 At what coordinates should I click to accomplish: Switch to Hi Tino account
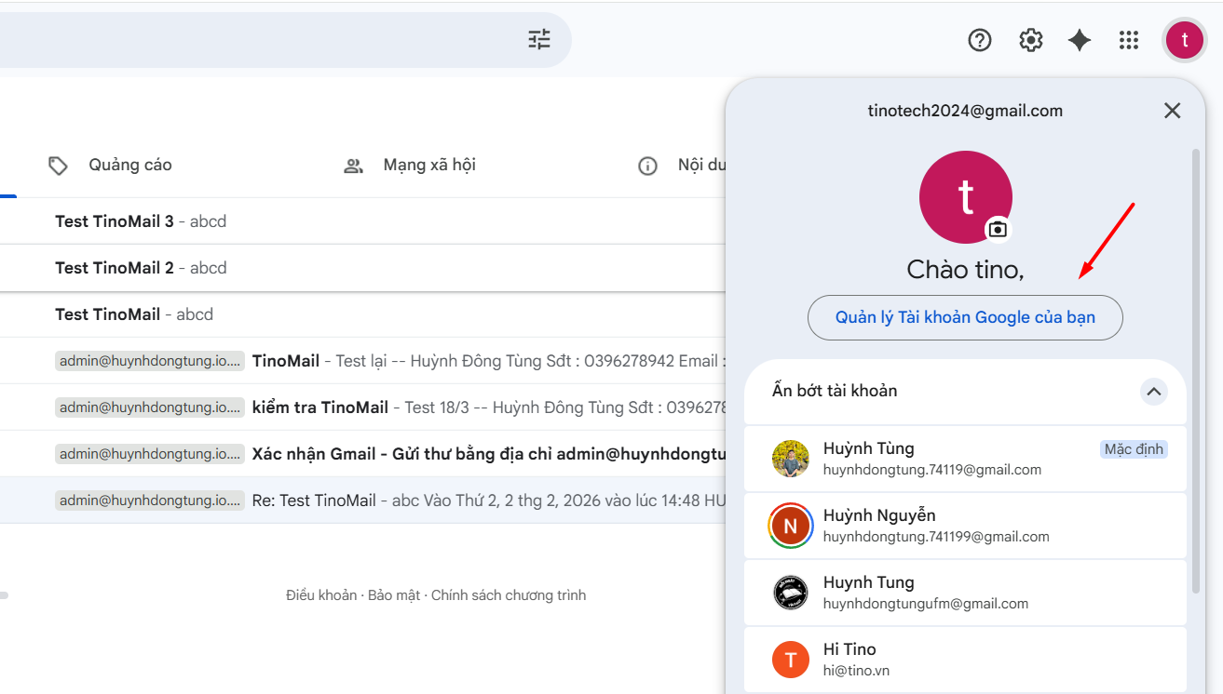(965, 660)
